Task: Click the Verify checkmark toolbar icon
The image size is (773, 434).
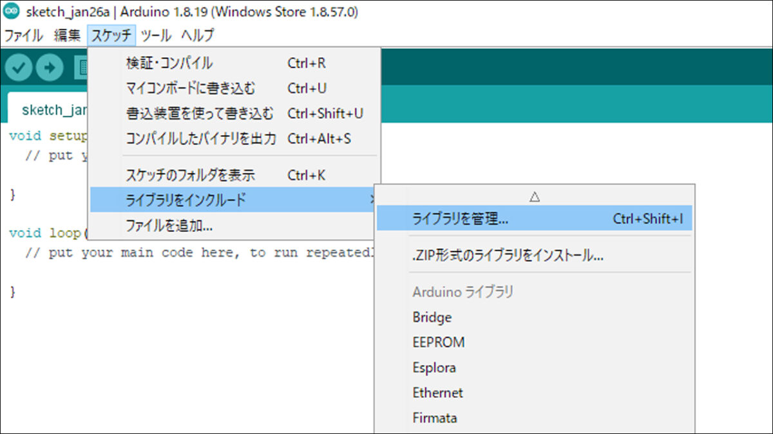Action: point(18,67)
